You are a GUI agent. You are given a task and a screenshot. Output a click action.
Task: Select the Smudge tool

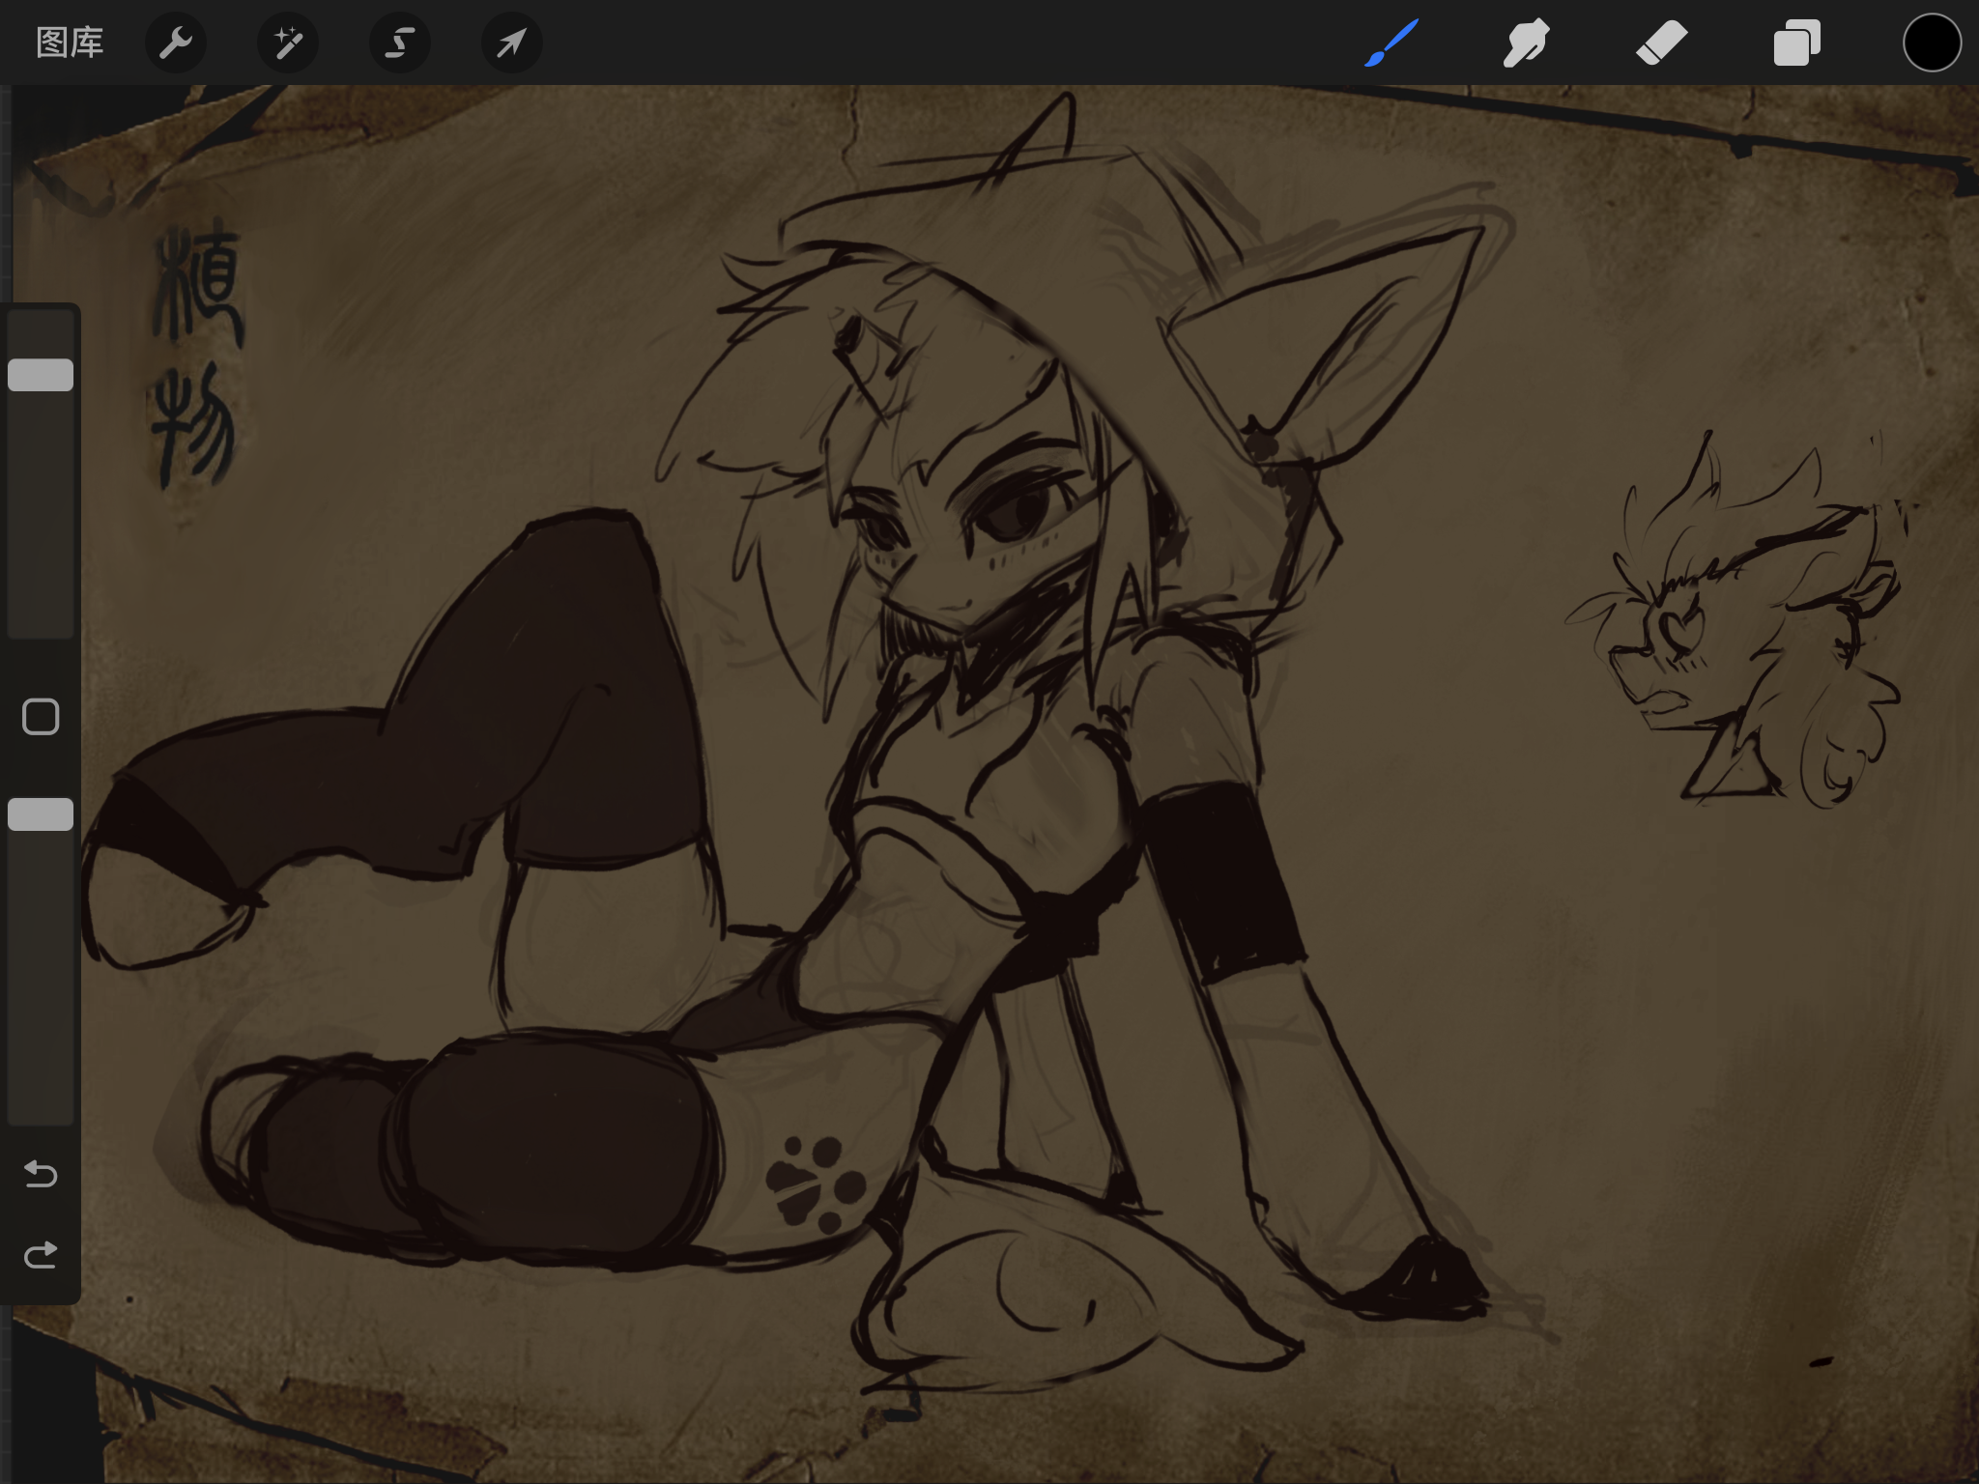(1526, 43)
